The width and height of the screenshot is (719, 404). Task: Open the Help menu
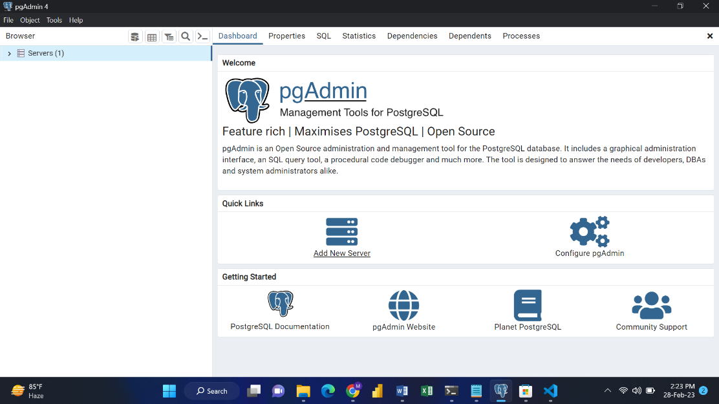click(x=76, y=20)
